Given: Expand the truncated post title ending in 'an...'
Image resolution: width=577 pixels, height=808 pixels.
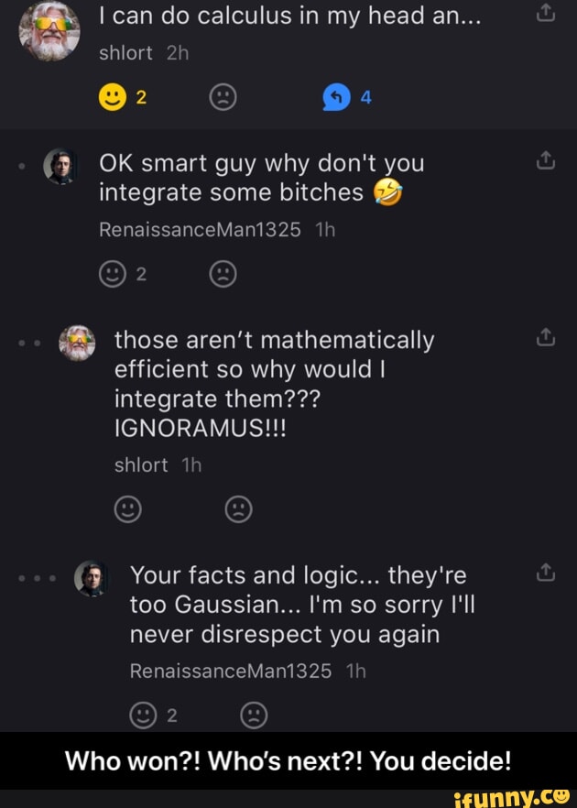Looking at the screenshot, I should (x=284, y=14).
